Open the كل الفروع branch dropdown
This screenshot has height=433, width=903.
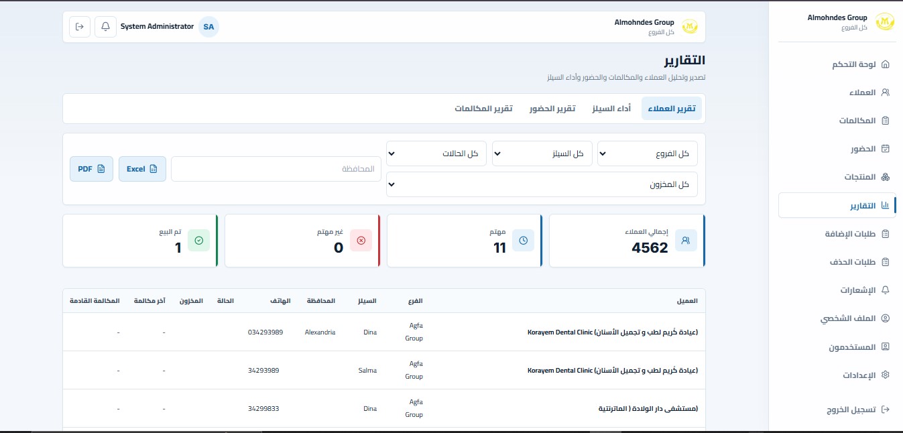[648, 153]
